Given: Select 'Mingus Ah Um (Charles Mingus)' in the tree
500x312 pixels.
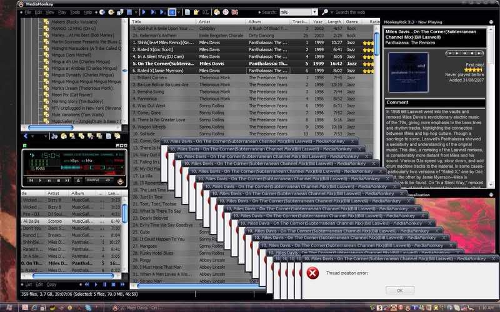Looking at the screenshot, I should point(81,62).
